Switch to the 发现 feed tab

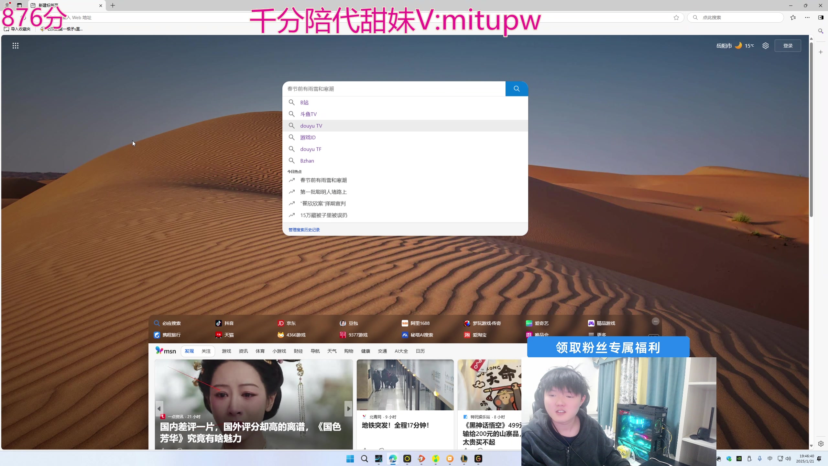point(189,351)
